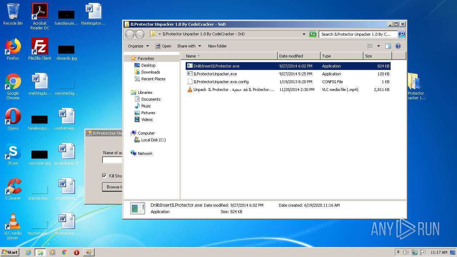Open Pictures library
Screen dimensions: 457x257
pyautogui.click(x=148, y=113)
